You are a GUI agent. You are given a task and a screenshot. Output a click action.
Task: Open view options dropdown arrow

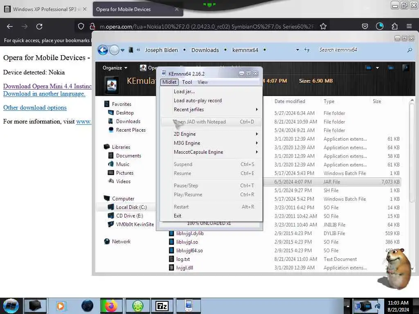point(377,68)
